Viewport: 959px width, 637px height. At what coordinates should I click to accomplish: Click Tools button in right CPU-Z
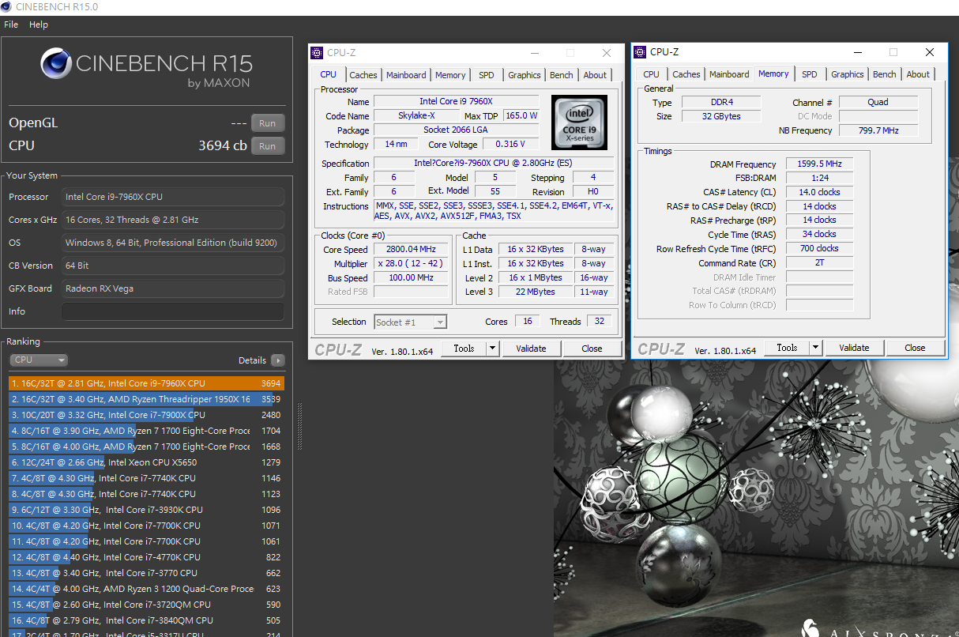click(x=787, y=348)
